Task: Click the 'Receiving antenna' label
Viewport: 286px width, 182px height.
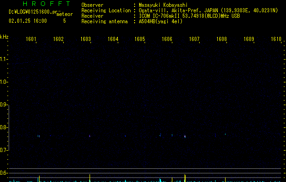Action: click(x=105, y=21)
